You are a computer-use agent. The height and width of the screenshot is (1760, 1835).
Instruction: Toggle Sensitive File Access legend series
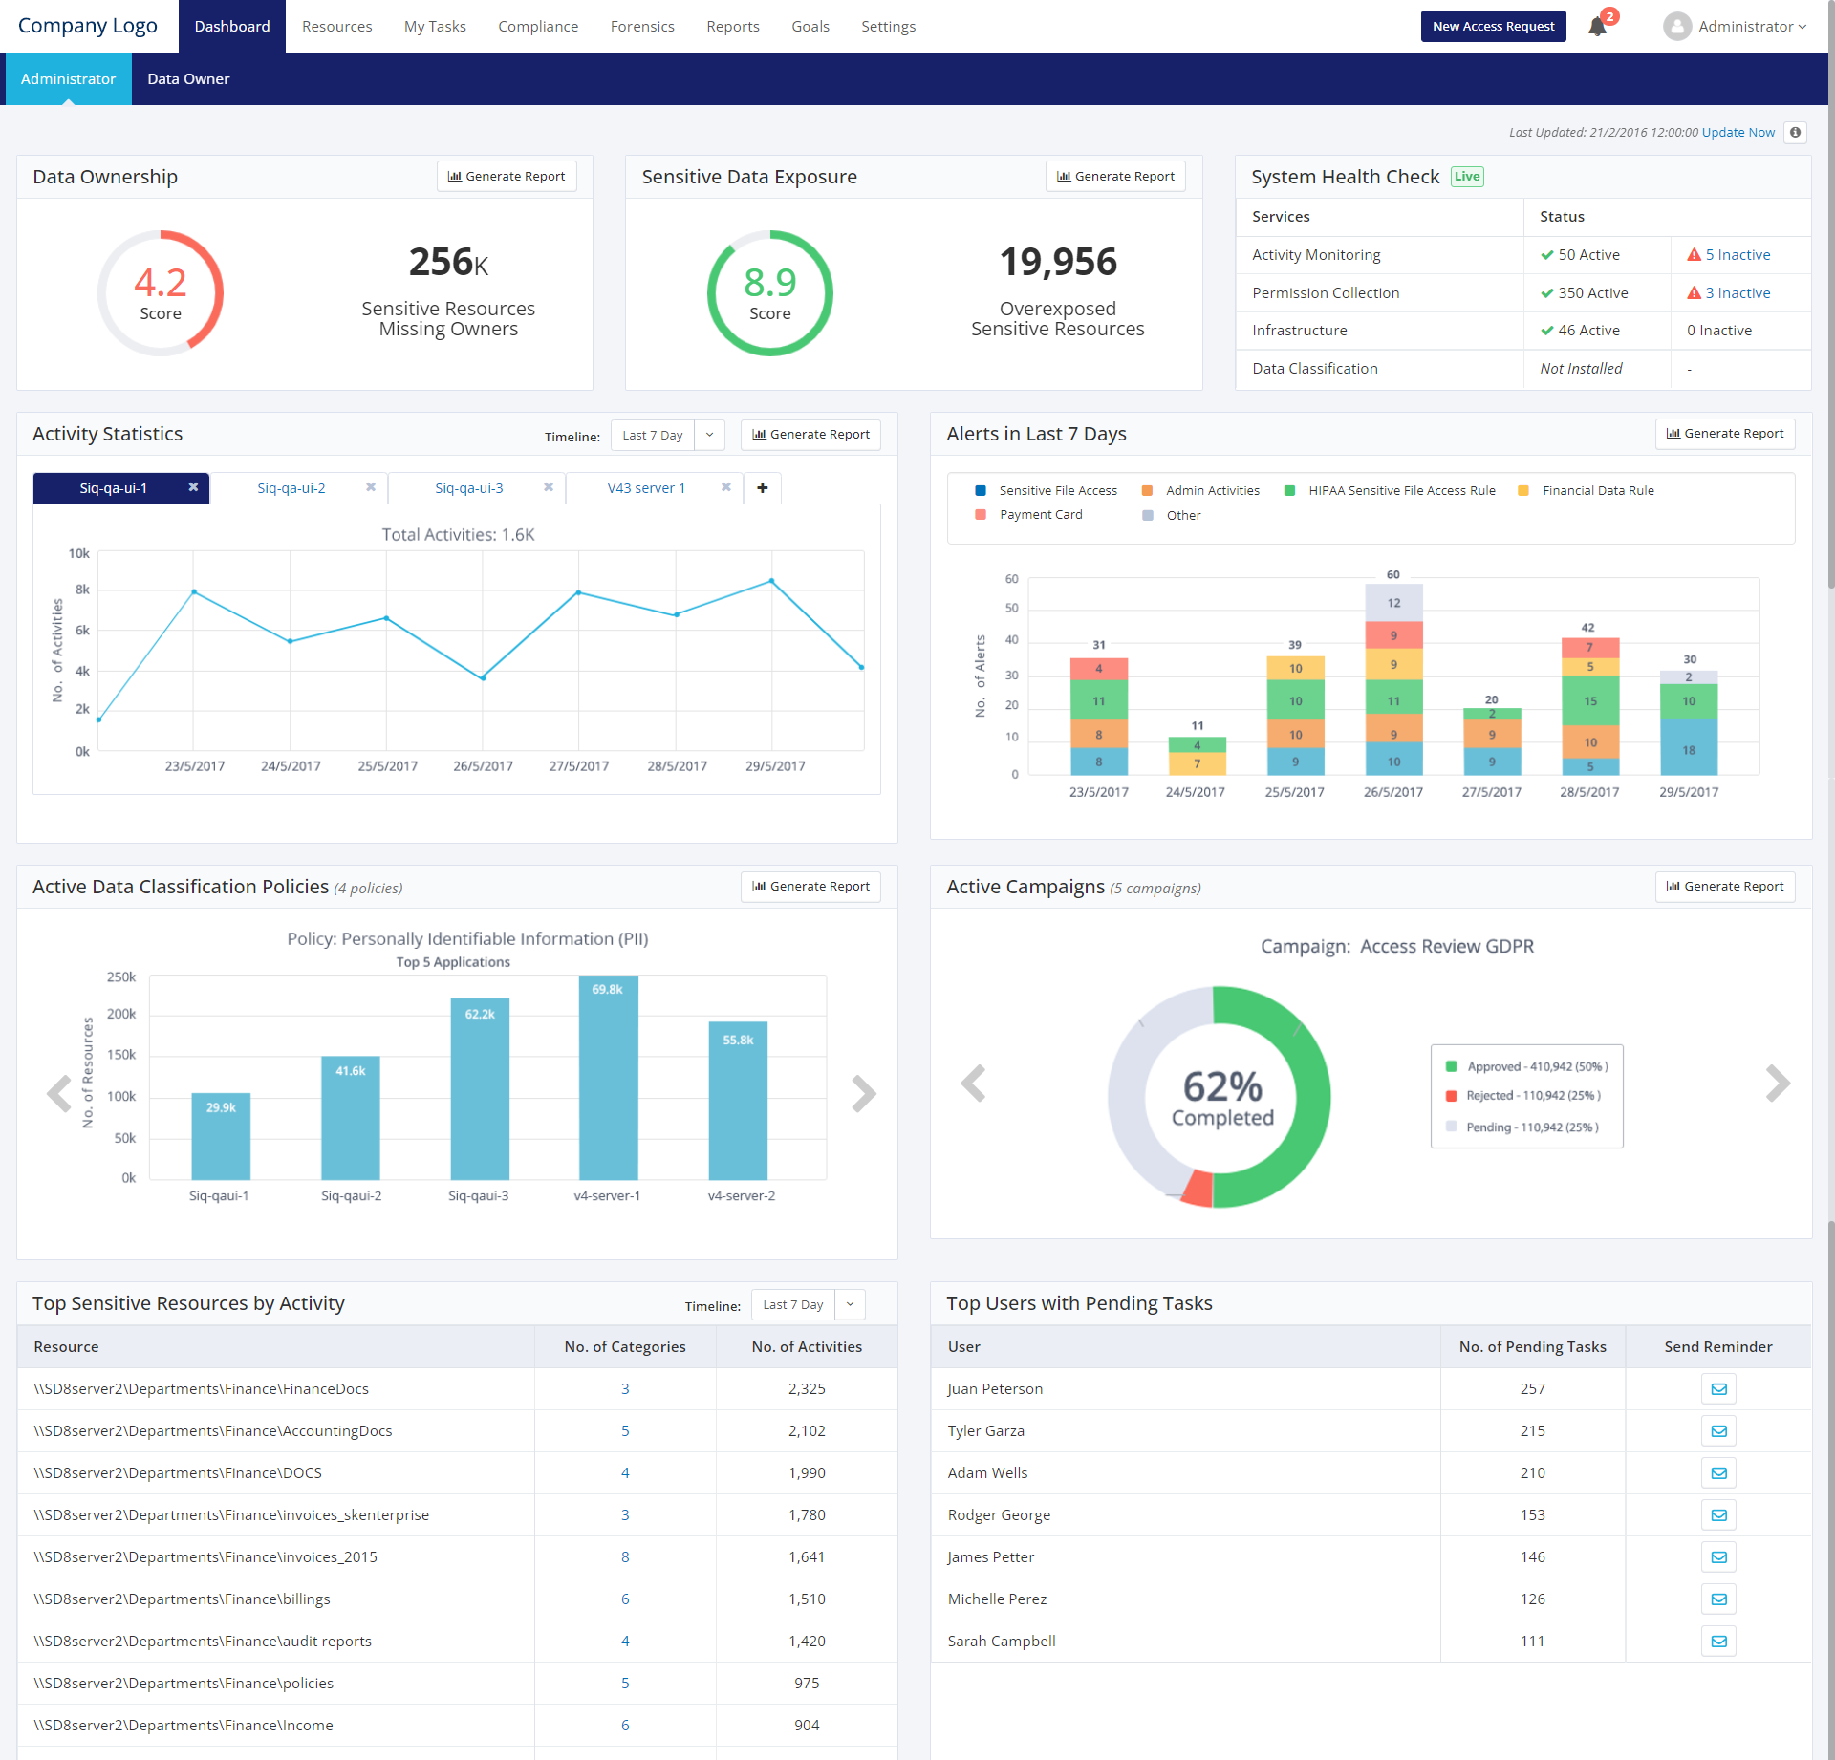pos(1057,490)
